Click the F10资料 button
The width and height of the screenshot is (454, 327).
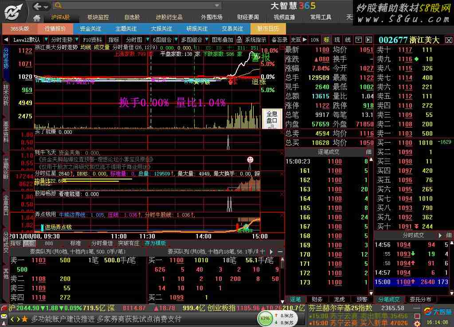tap(92, 39)
